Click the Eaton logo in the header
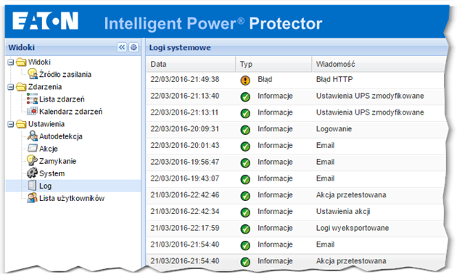457x280 pixels. pyautogui.click(x=46, y=21)
